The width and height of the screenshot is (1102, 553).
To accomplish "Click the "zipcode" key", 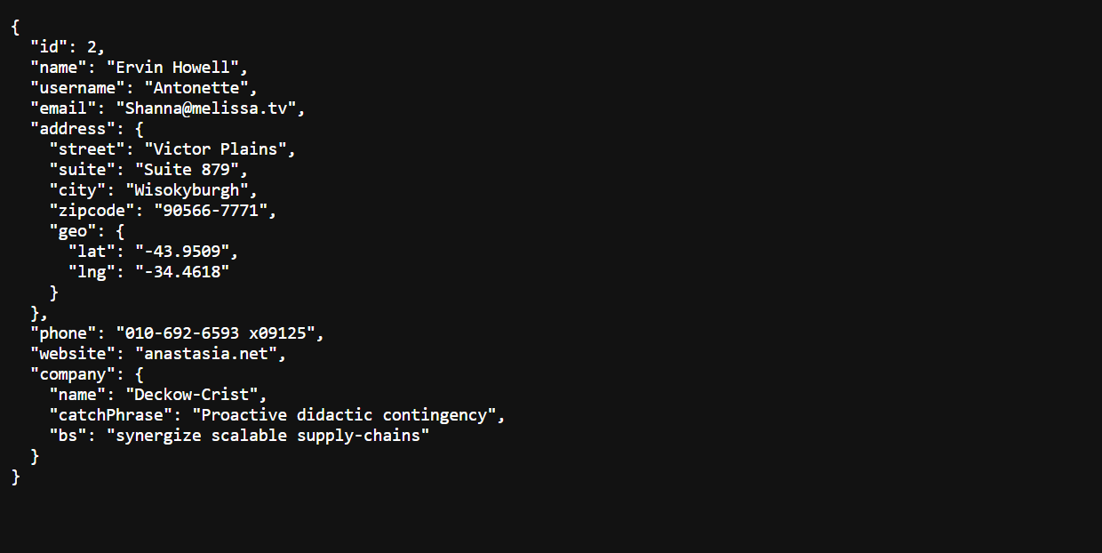I will 92,211.
